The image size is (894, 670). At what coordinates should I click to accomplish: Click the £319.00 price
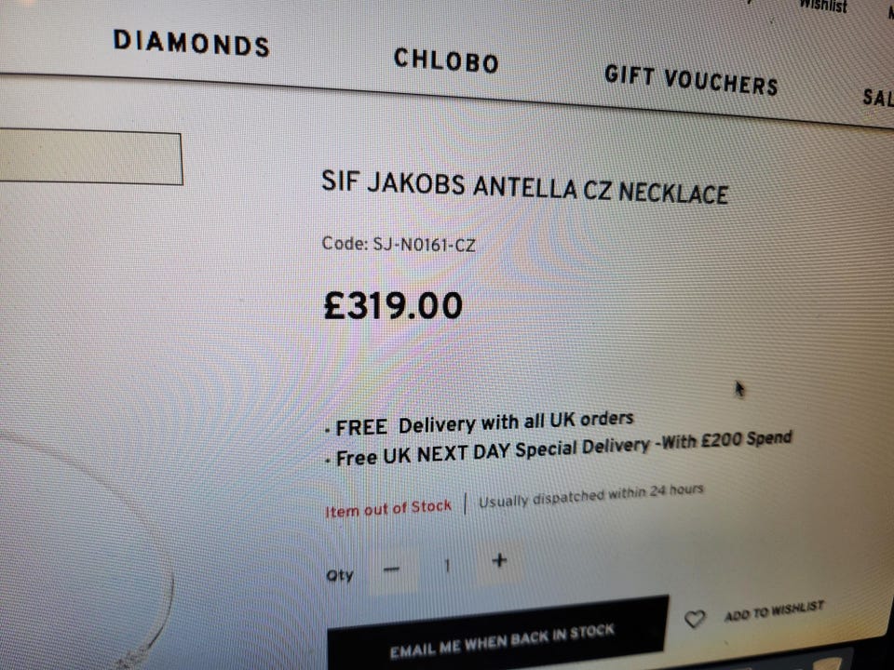393,306
